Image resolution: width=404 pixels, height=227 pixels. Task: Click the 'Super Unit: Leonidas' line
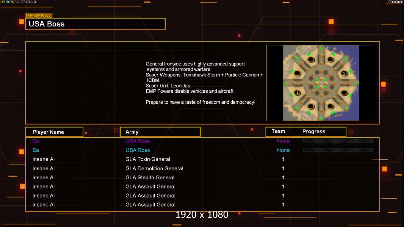pyautogui.click(x=168, y=86)
